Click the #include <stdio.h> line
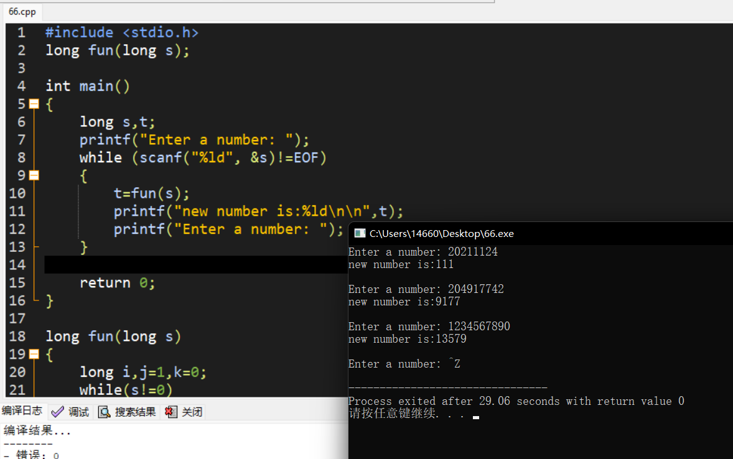The width and height of the screenshot is (733, 459). [122, 32]
